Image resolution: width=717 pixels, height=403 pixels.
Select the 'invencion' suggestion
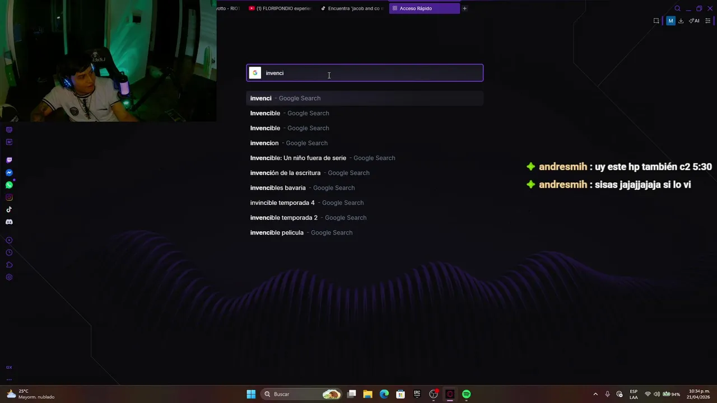[365, 143]
